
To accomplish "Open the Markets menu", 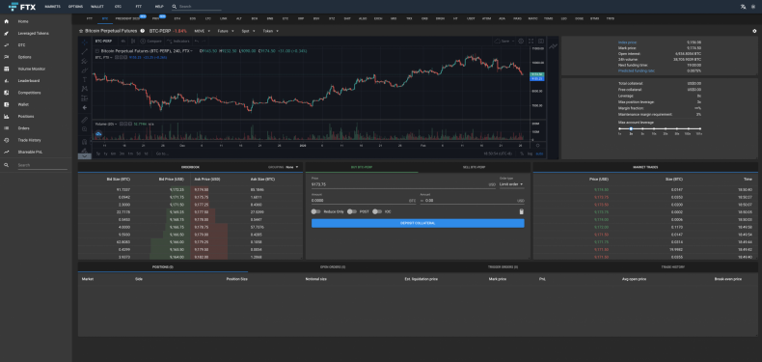I will pyautogui.click(x=52, y=7).
